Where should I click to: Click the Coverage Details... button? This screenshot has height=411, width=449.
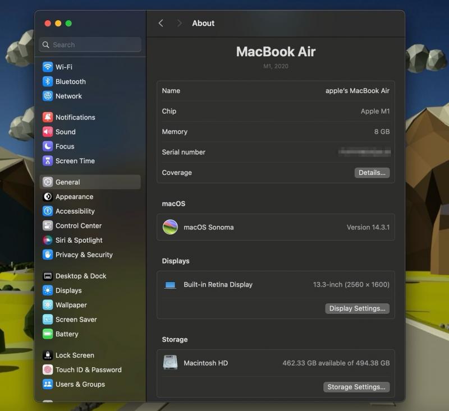click(x=372, y=173)
